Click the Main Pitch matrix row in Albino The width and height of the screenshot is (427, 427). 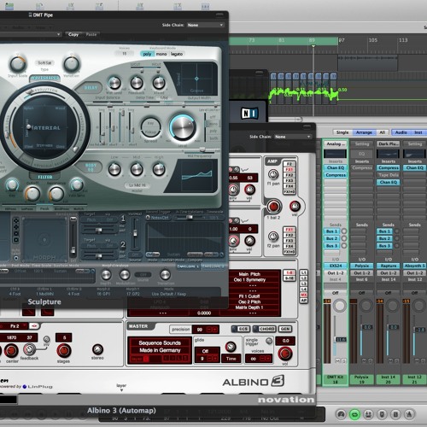tap(249, 274)
